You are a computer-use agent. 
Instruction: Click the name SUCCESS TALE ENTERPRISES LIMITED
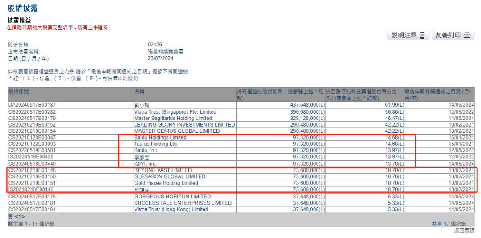tap(183, 203)
